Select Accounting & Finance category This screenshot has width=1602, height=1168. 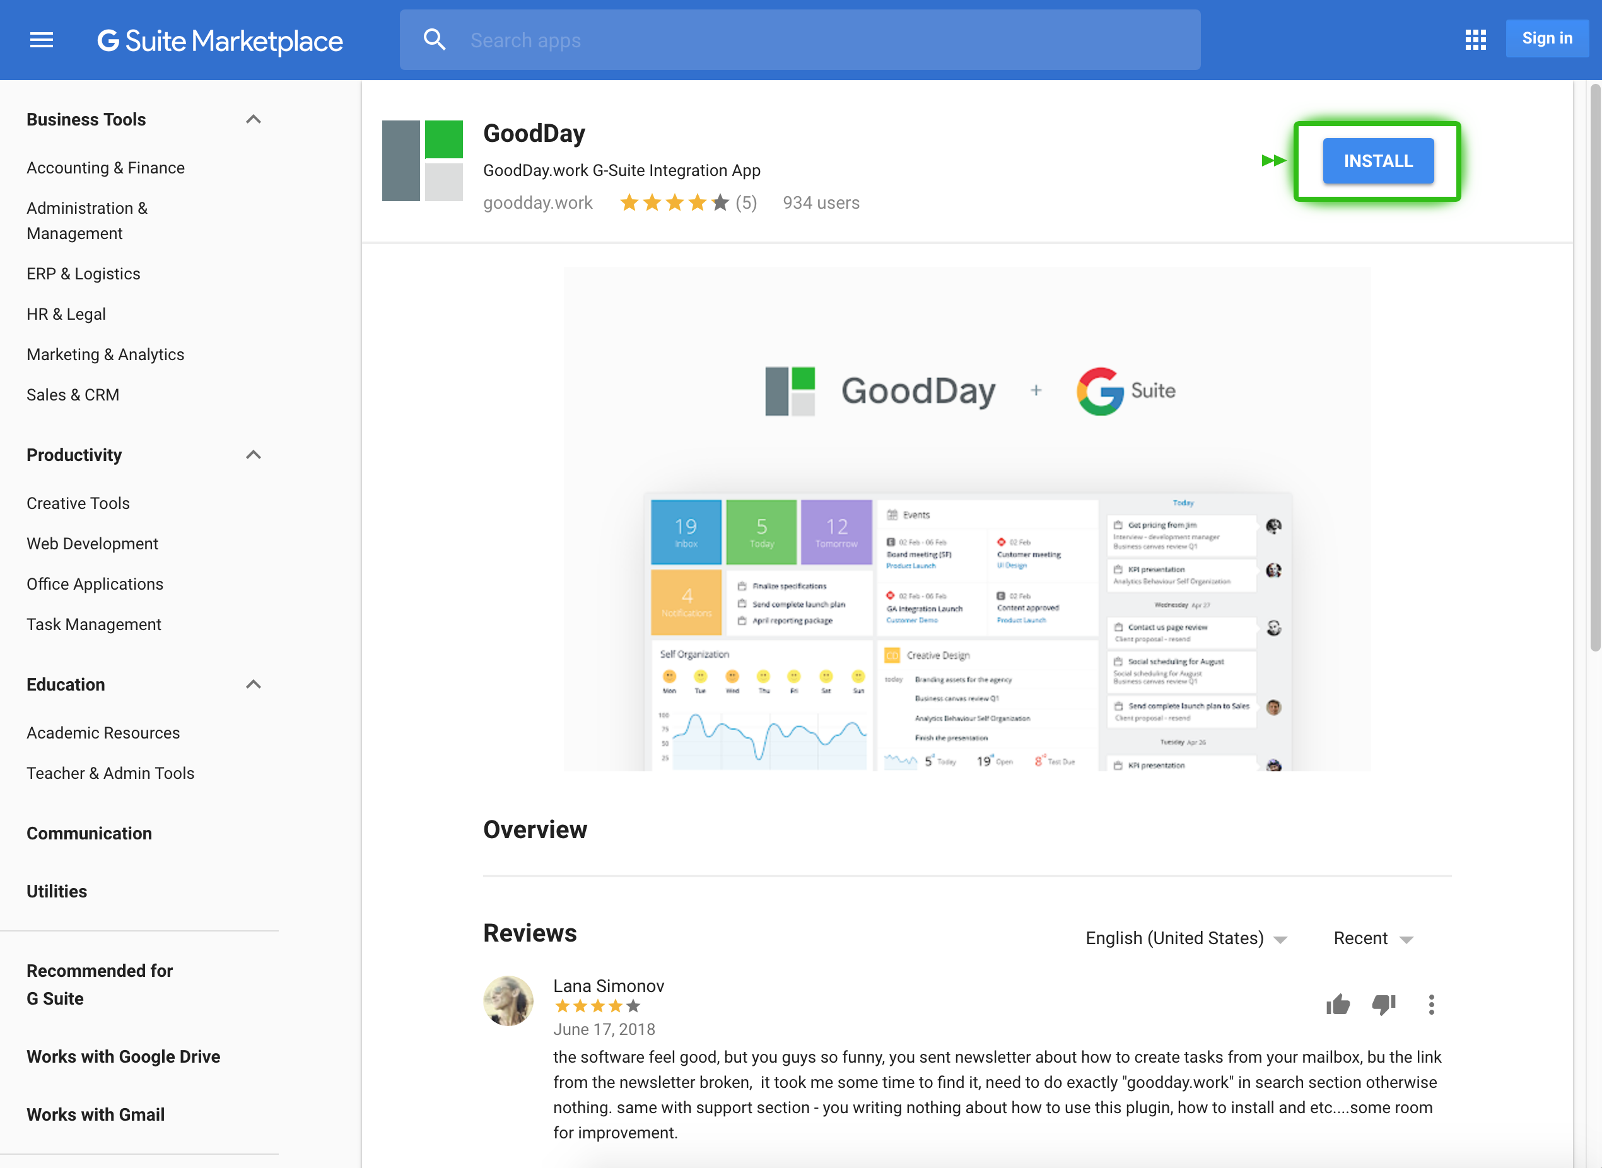105,168
